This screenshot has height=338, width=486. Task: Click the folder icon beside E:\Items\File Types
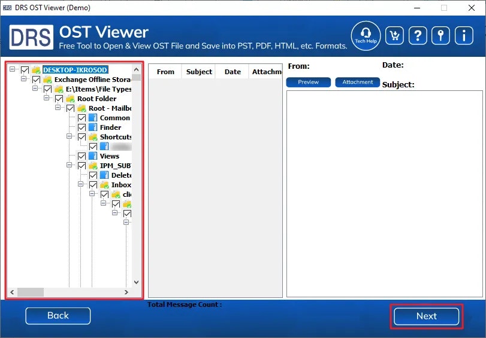(59, 89)
